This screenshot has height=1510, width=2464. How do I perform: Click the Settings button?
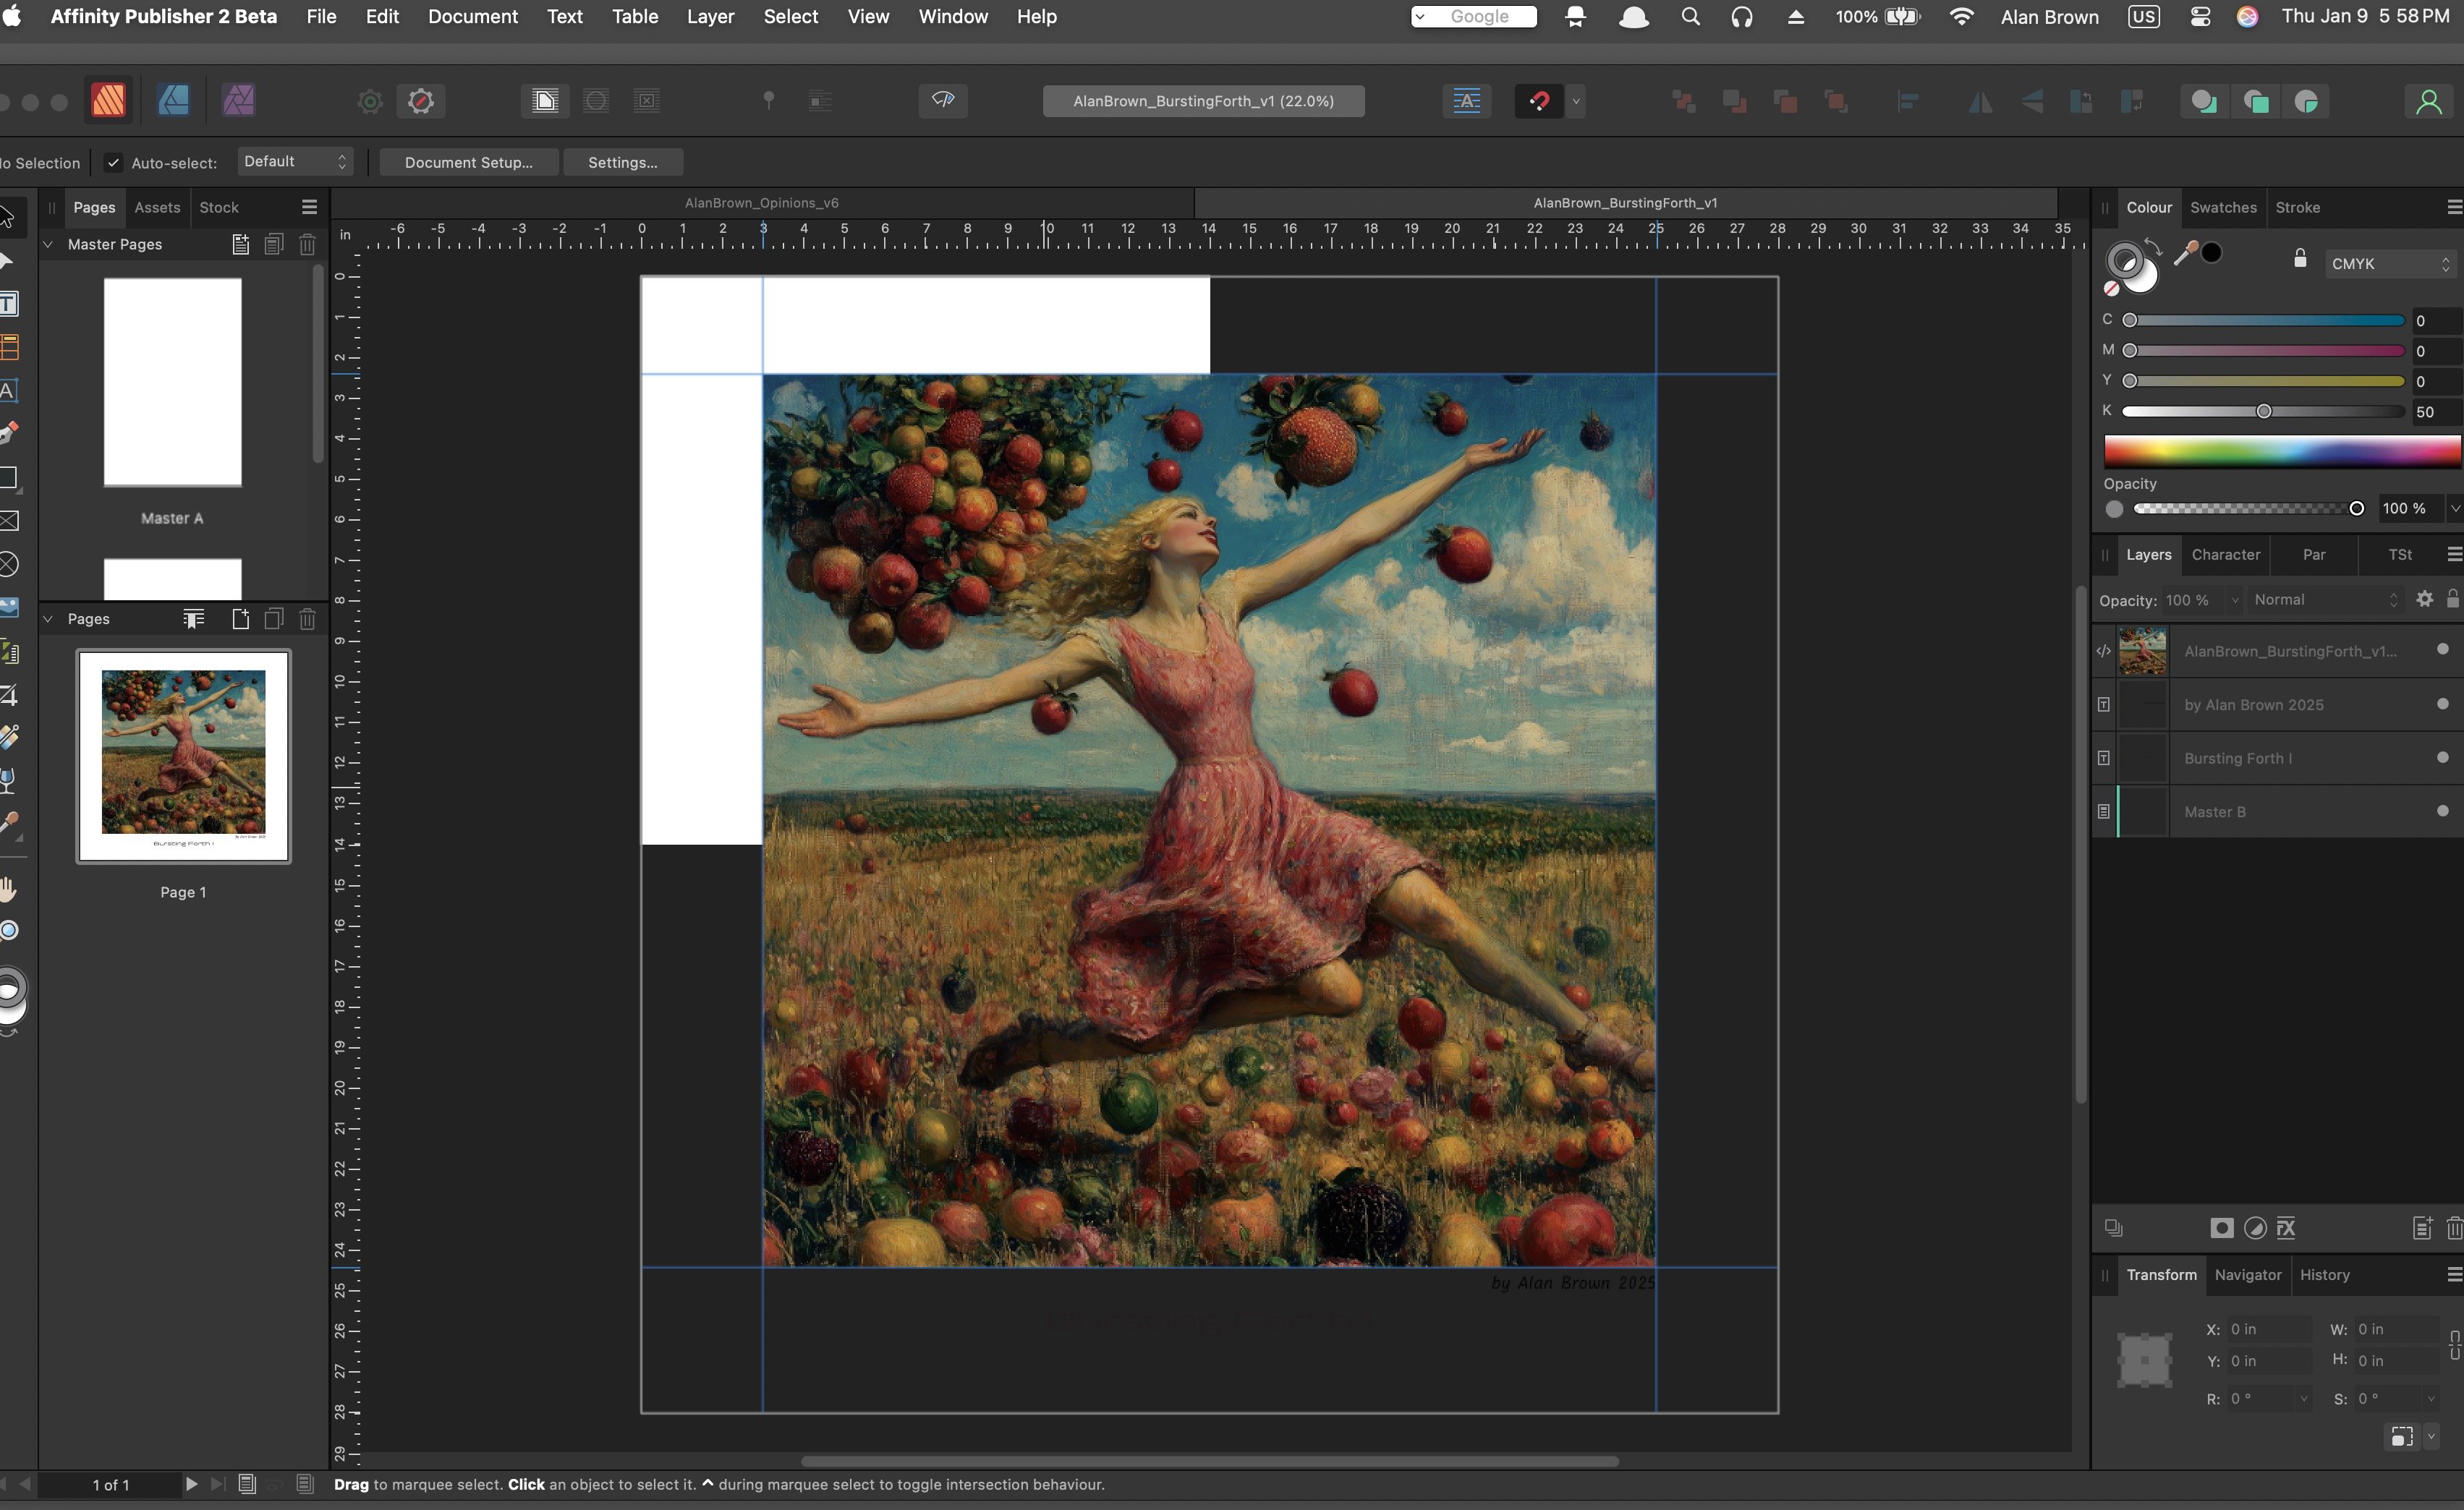(x=622, y=162)
